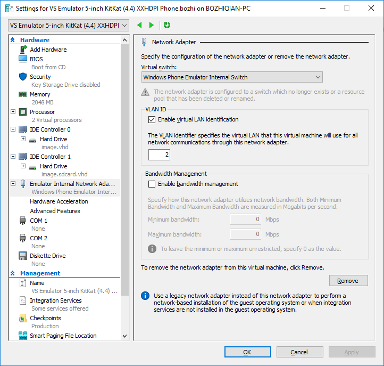Collapse Emulator Internal Network Adapter node
This screenshot has height=366, width=384.
[13, 183]
